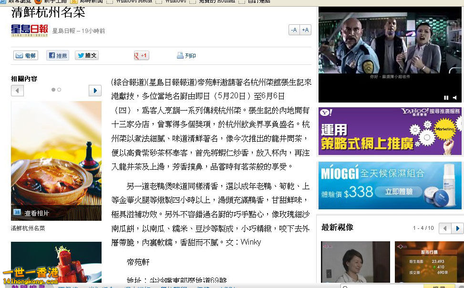Screen dimensions: 464x288
Task: Pause the video advertisement
Action: [446, 98]
